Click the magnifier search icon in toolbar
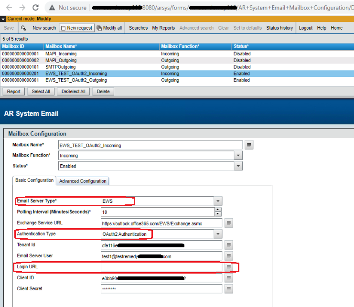The image size is (354, 307). (23, 28)
